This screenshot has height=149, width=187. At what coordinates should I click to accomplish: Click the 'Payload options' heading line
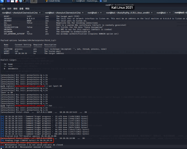click(x=28, y=40)
